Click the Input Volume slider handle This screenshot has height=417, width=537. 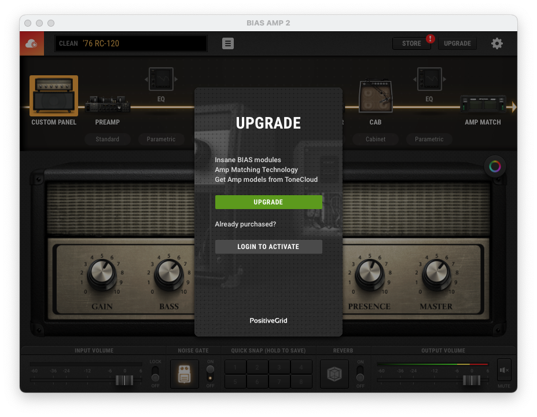pyautogui.click(x=124, y=381)
